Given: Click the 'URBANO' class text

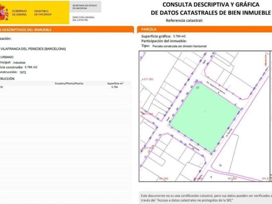Looking at the screenshot, I should [x=7, y=57].
